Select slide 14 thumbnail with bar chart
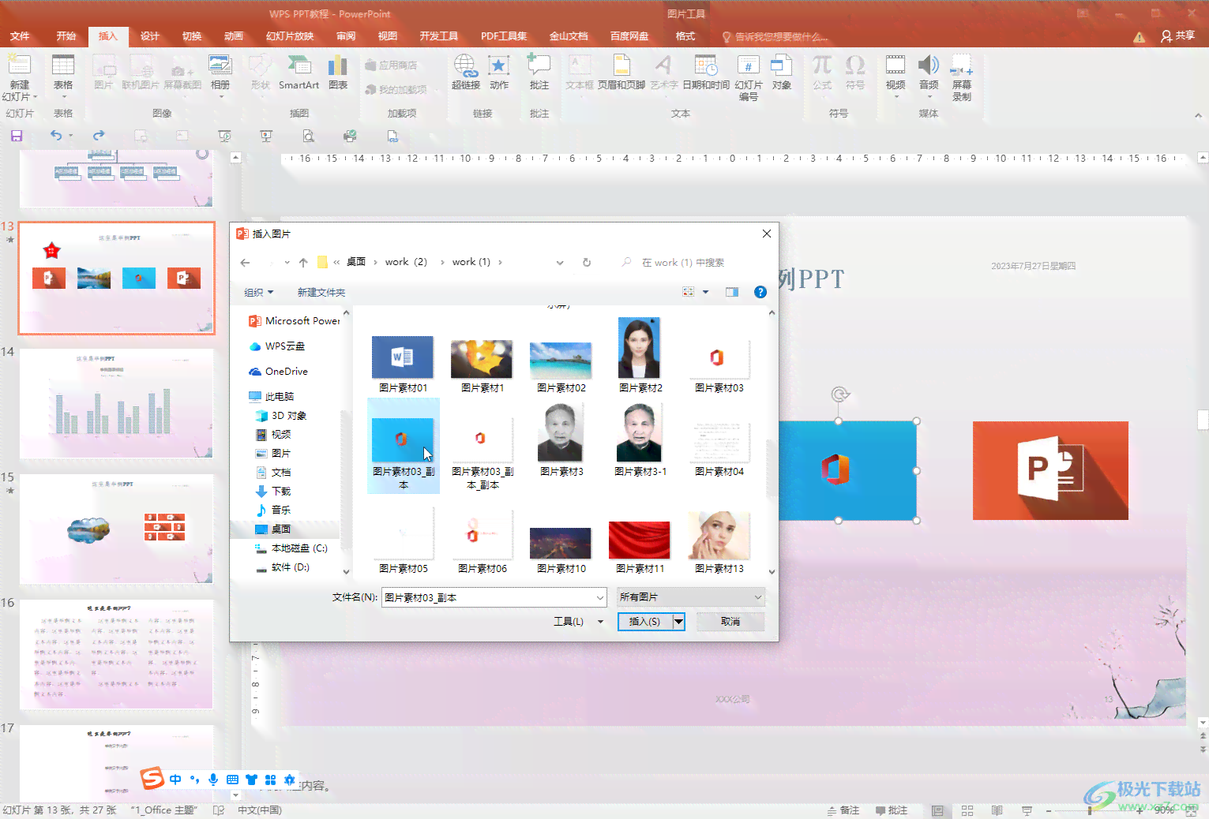This screenshot has width=1209, height=819. pyautogui.click(x=116, y=404)
